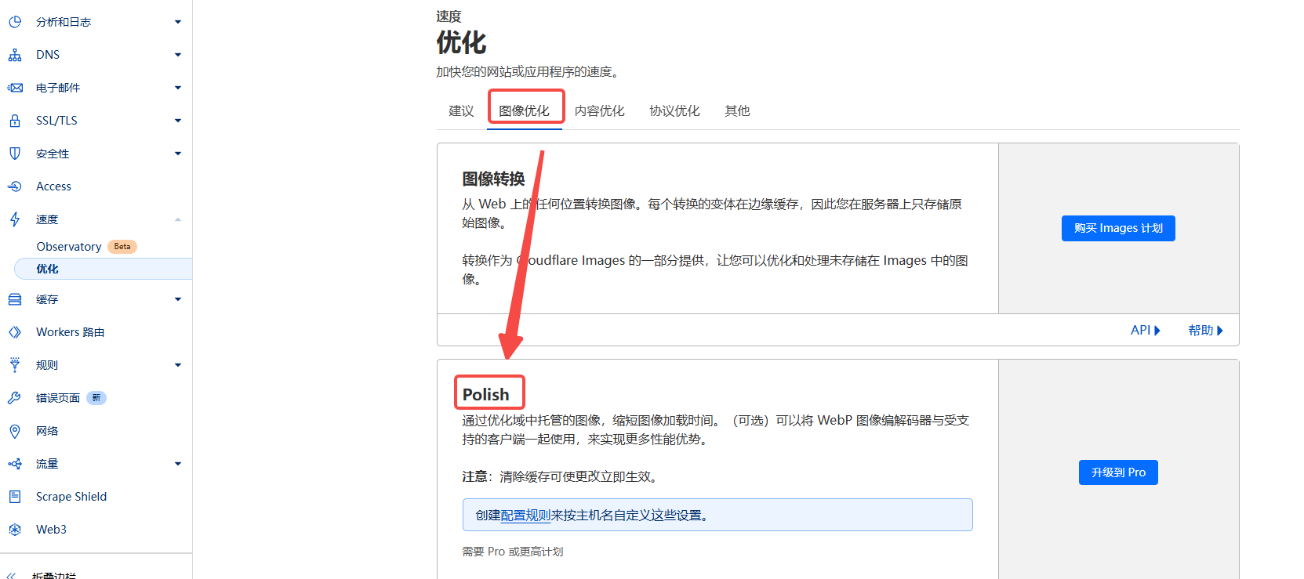Open Web3 in the sidebar
The image size is (1304, 579).
click(x=51, y=530)
